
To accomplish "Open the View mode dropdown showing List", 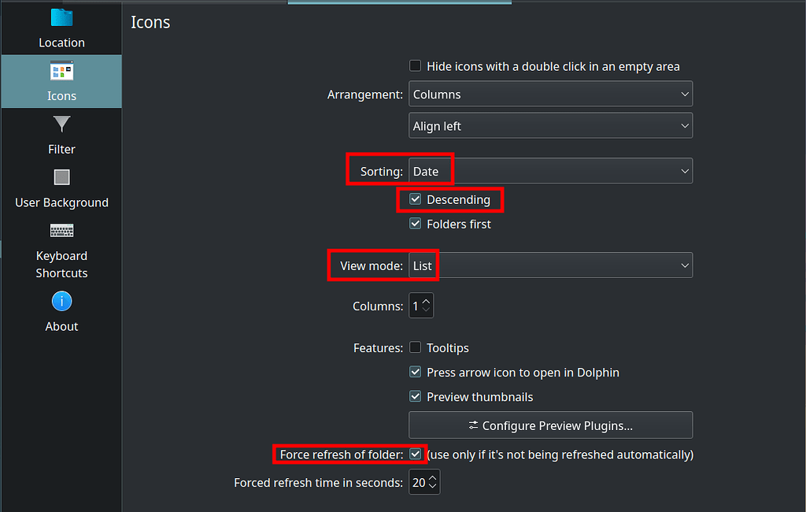I will point(550,265).
